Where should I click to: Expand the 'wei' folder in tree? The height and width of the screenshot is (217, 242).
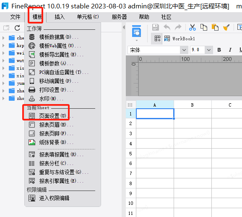click(x=3, y=53)
